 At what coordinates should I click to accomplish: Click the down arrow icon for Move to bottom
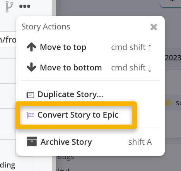(31, 67)
